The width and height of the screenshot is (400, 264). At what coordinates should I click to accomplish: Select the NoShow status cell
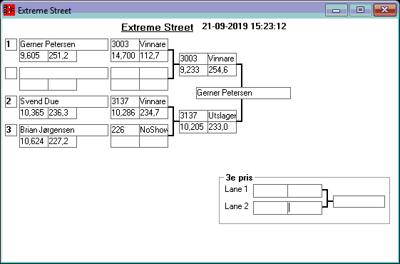pos(153,130)
